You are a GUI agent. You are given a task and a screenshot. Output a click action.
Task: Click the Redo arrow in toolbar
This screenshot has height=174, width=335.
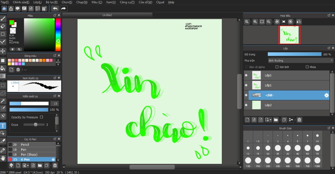63,9
